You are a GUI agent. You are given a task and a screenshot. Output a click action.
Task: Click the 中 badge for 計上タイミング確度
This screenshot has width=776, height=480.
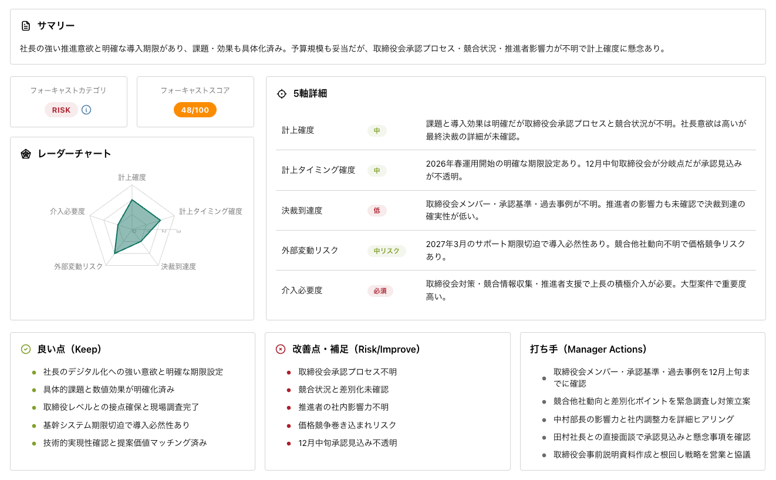377,171
